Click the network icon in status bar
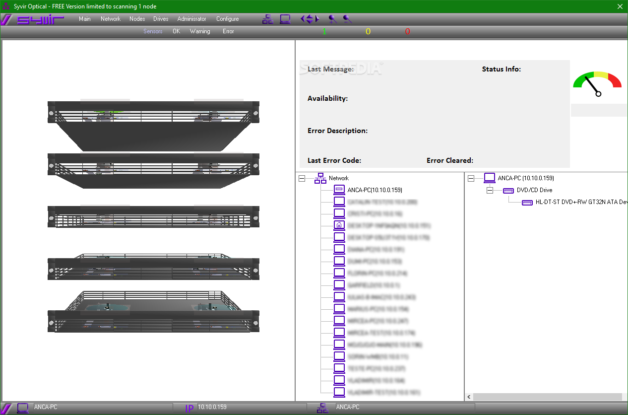Image resolution: width=628 pixels, height=415 pixels. [x=322, y=408]
